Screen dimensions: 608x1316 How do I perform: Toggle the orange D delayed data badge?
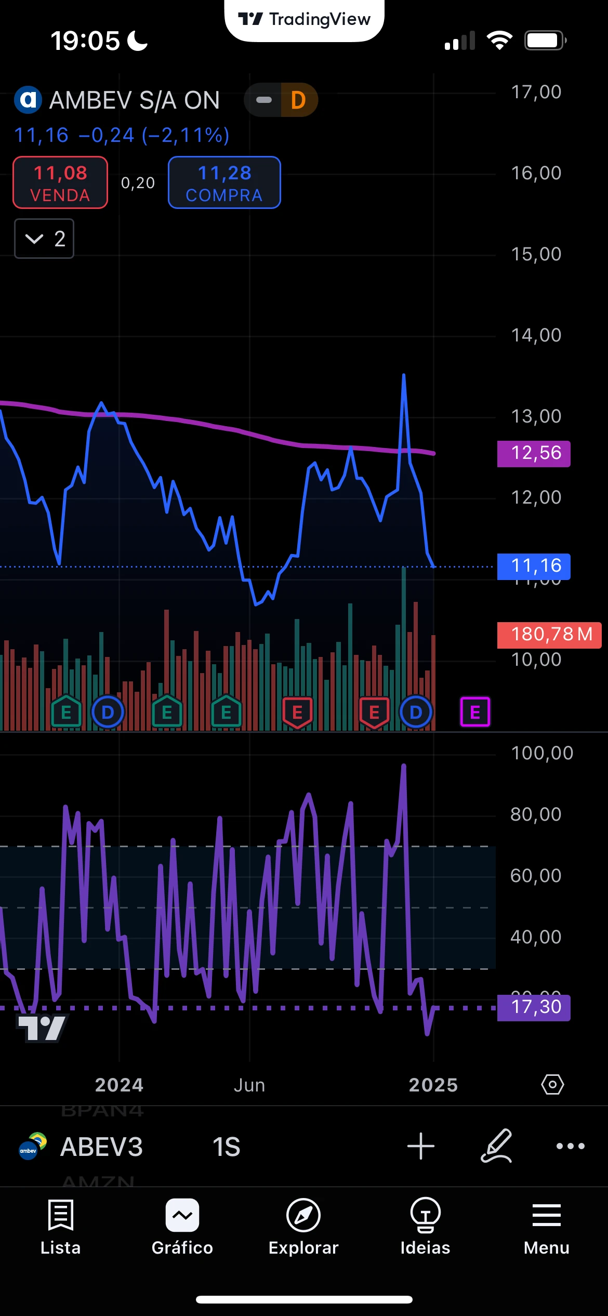(x=299, y=100)
